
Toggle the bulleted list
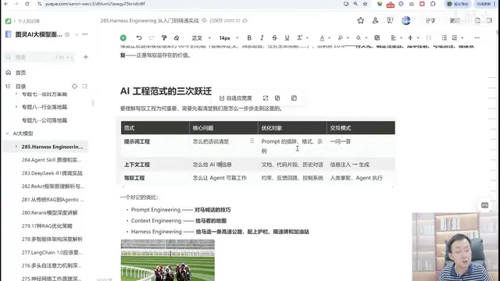click(x=445, y=37)
